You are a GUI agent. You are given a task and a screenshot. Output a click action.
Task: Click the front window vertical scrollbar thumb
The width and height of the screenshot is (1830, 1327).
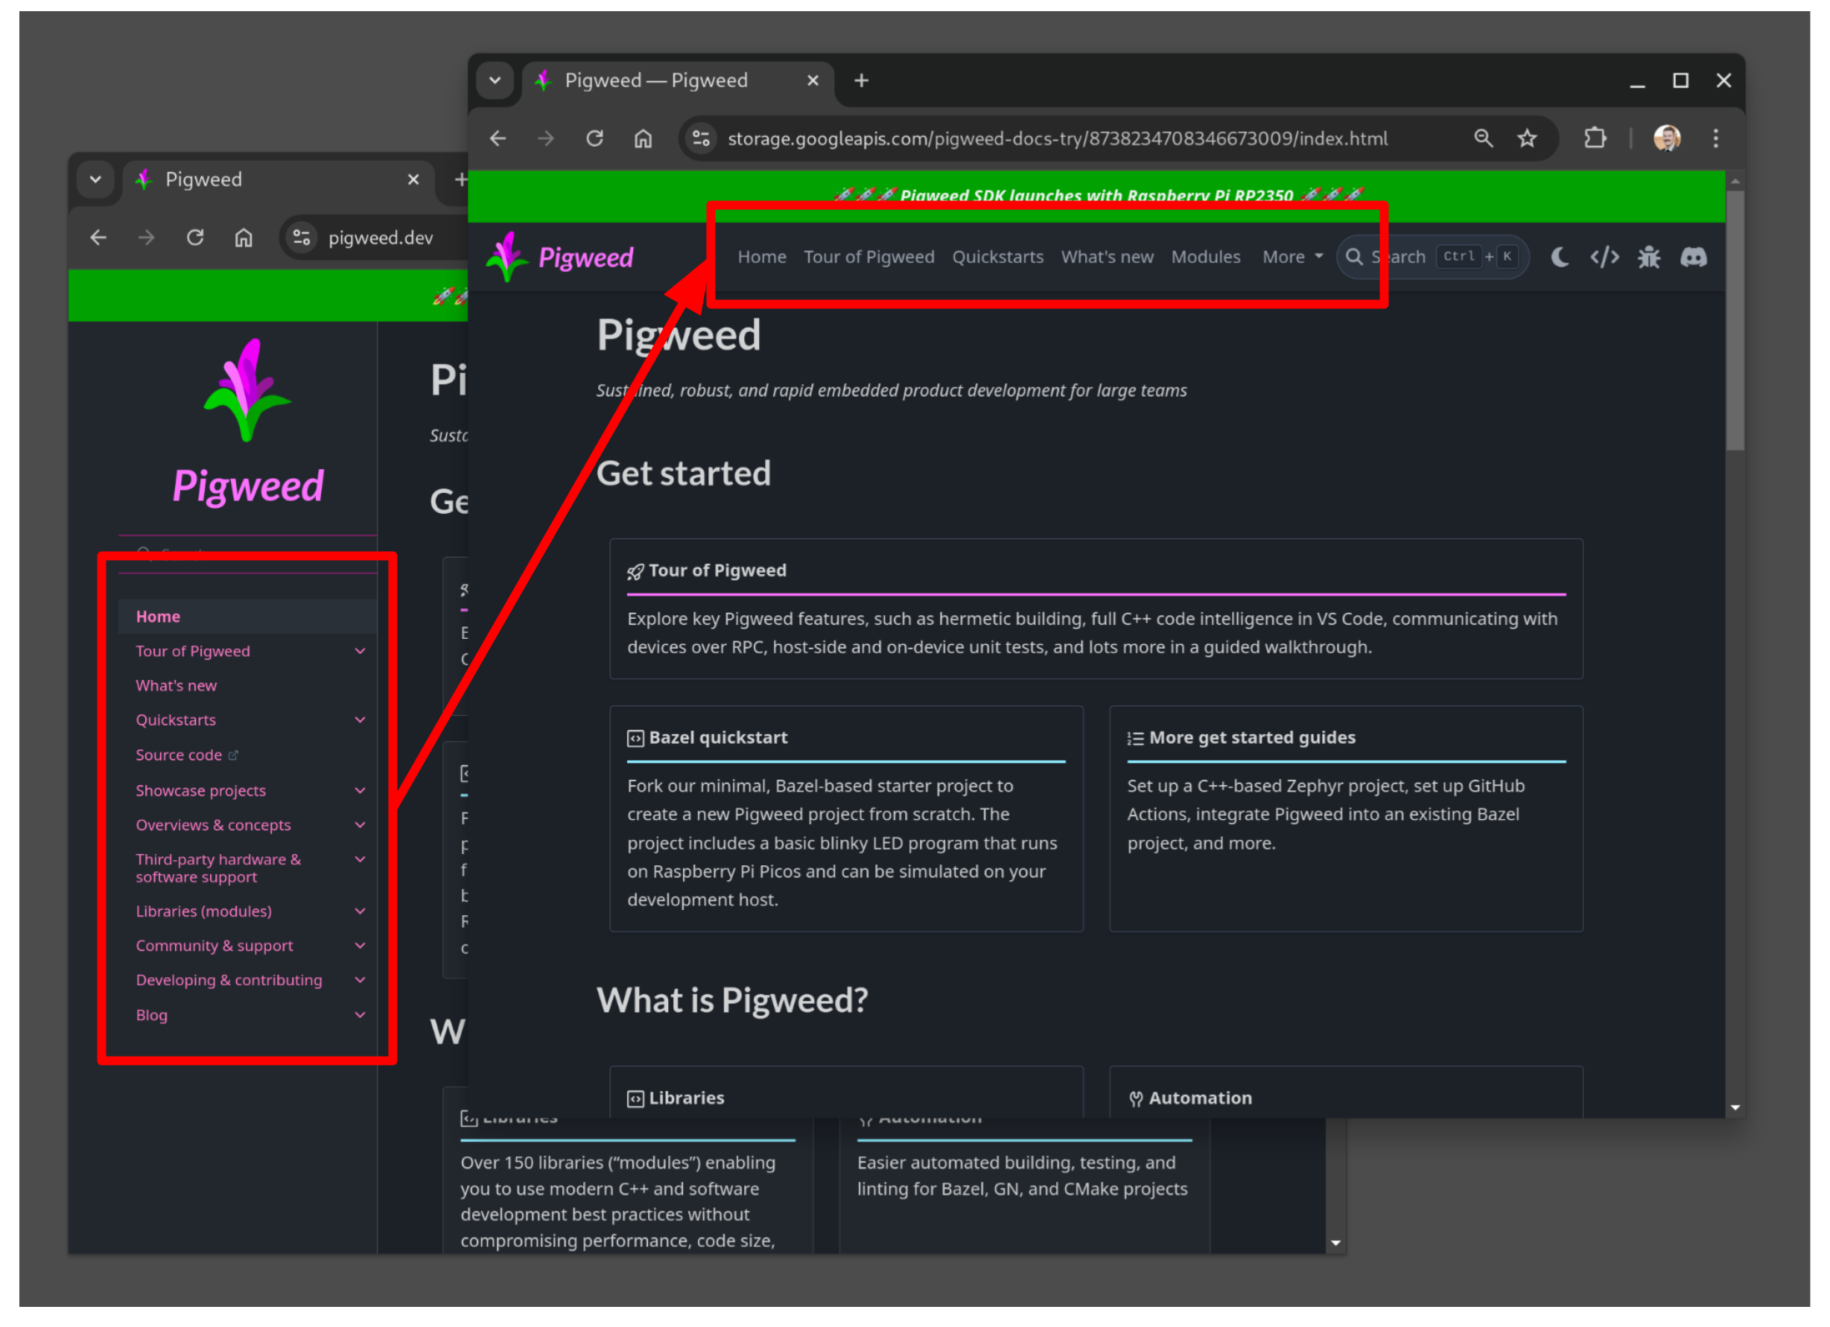[x=1735, y=319]
